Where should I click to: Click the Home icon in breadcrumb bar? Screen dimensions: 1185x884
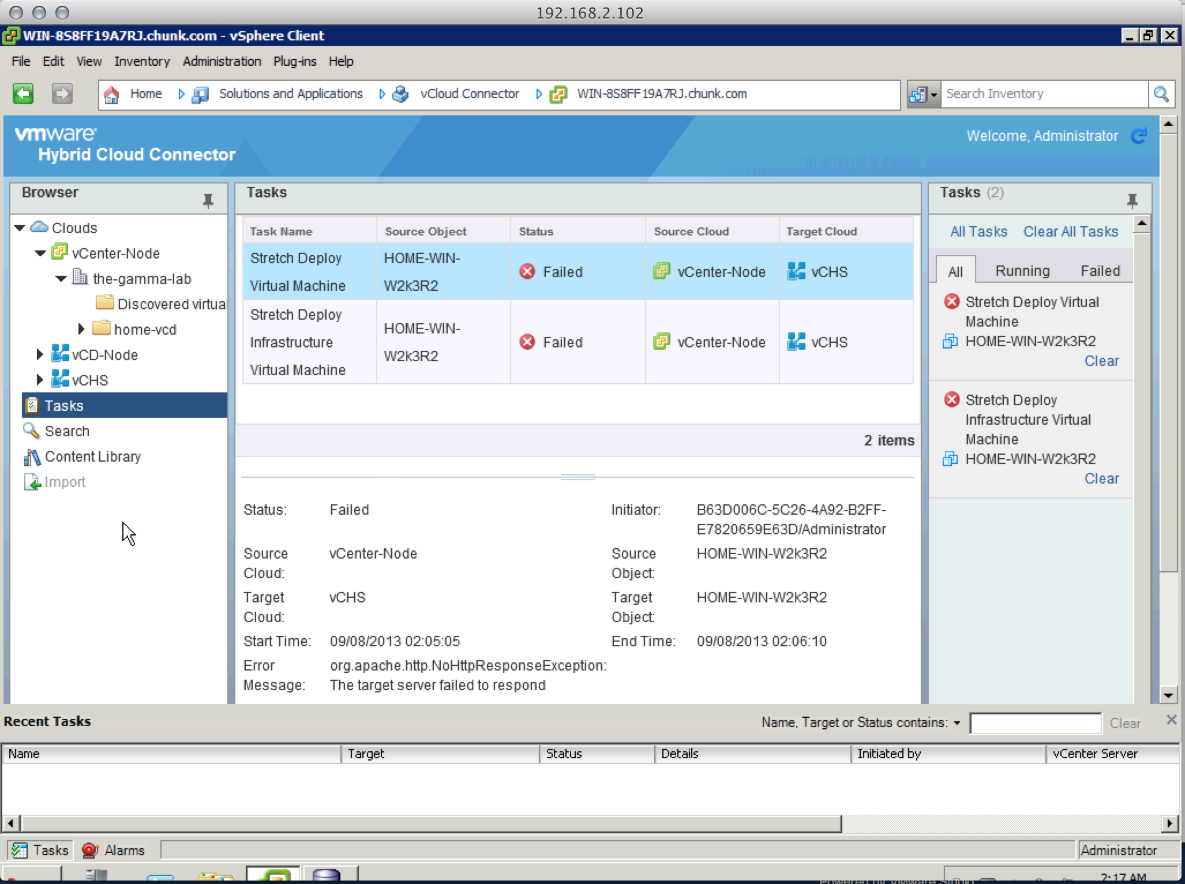coord(112,94)
